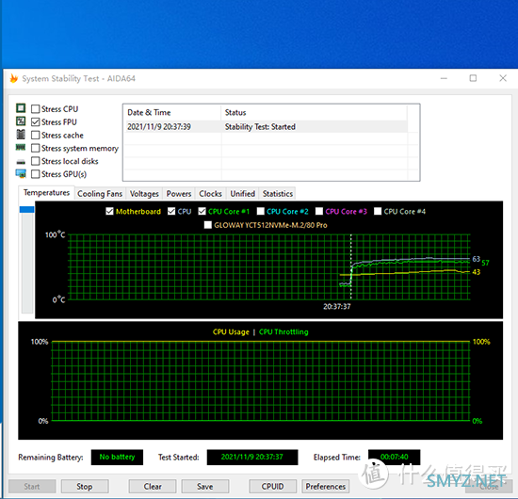
Task: Hide the Motherboard temperature line
Action: pos(109,211)
